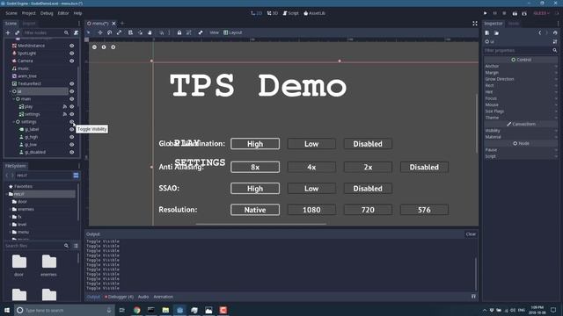This screenshot has width=563, height=316.
Task: Expand Margin property section in Inspector
Action: pos(521,73)
